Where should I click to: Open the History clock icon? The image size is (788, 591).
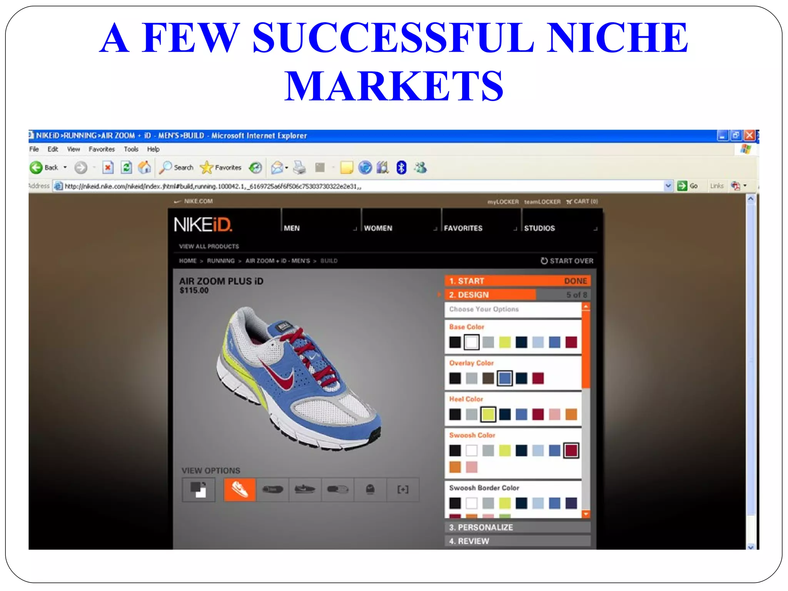pyautogui.click(x=255, y=168)
